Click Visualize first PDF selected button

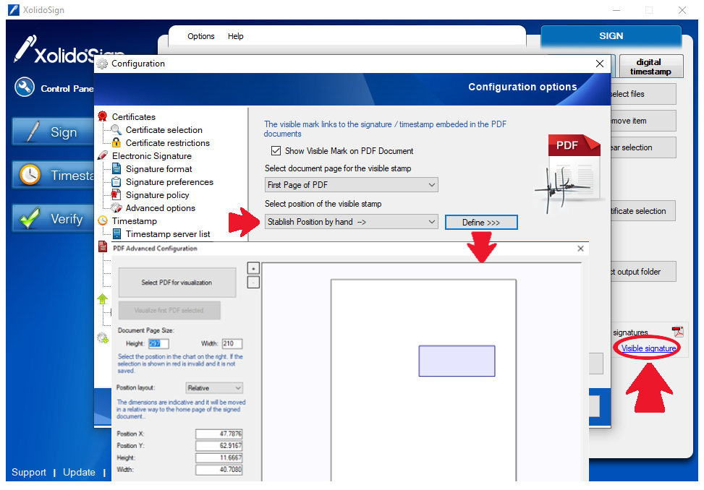pyautogui.click(x=169, y=310)
